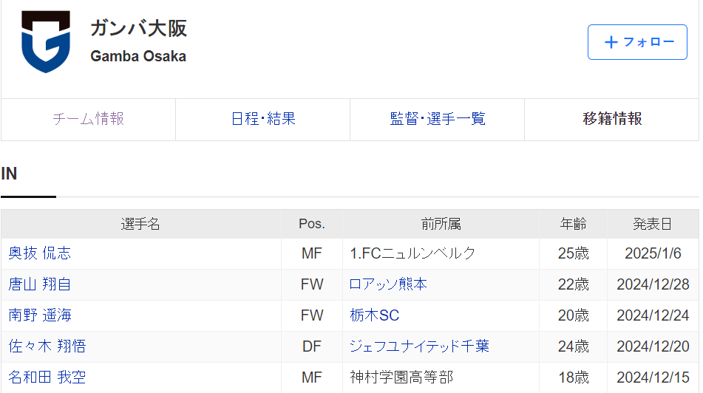Click the 年齢 column header
Image resolution: width=703 pixels, height=393 pixels.
coord(573,224)
